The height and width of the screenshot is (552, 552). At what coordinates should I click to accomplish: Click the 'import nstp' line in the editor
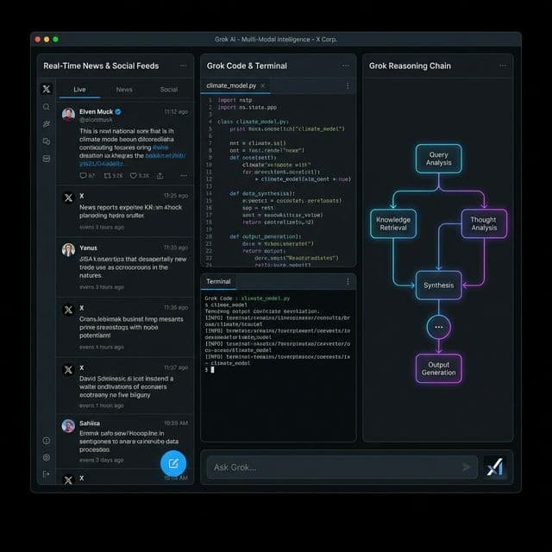235,100
